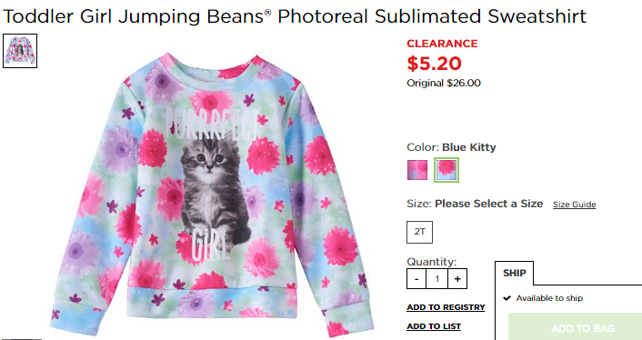The image size is (642, 340).
Task: Increase quantity with the plus button
Action: [x=457, y=279]
